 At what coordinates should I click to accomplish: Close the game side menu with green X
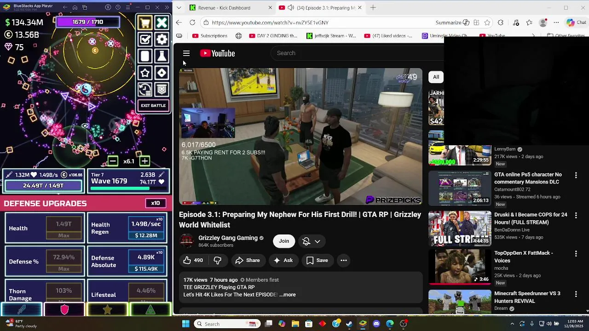[x=162, y=23]
